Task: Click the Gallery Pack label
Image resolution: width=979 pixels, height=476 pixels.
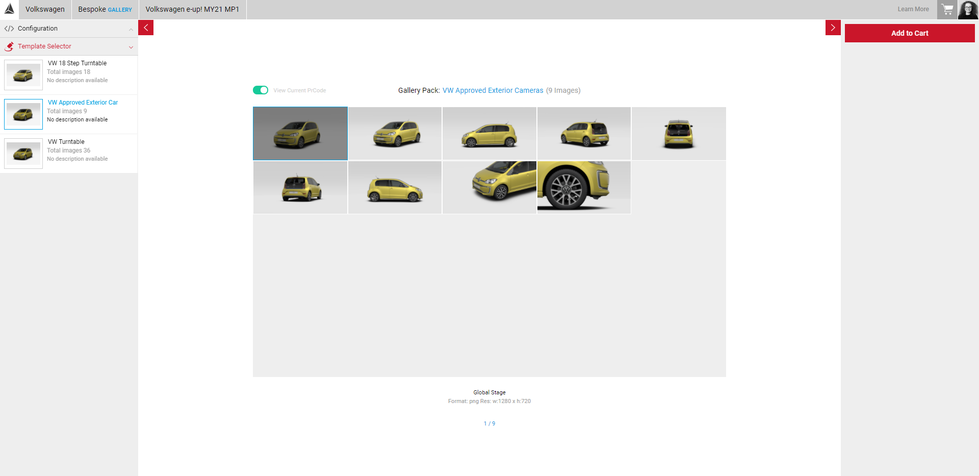Action: 419,90
